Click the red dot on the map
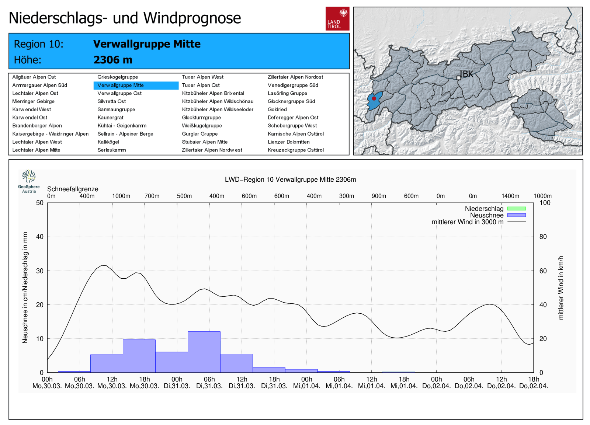The image size is (590, 425). pos(374,98)
